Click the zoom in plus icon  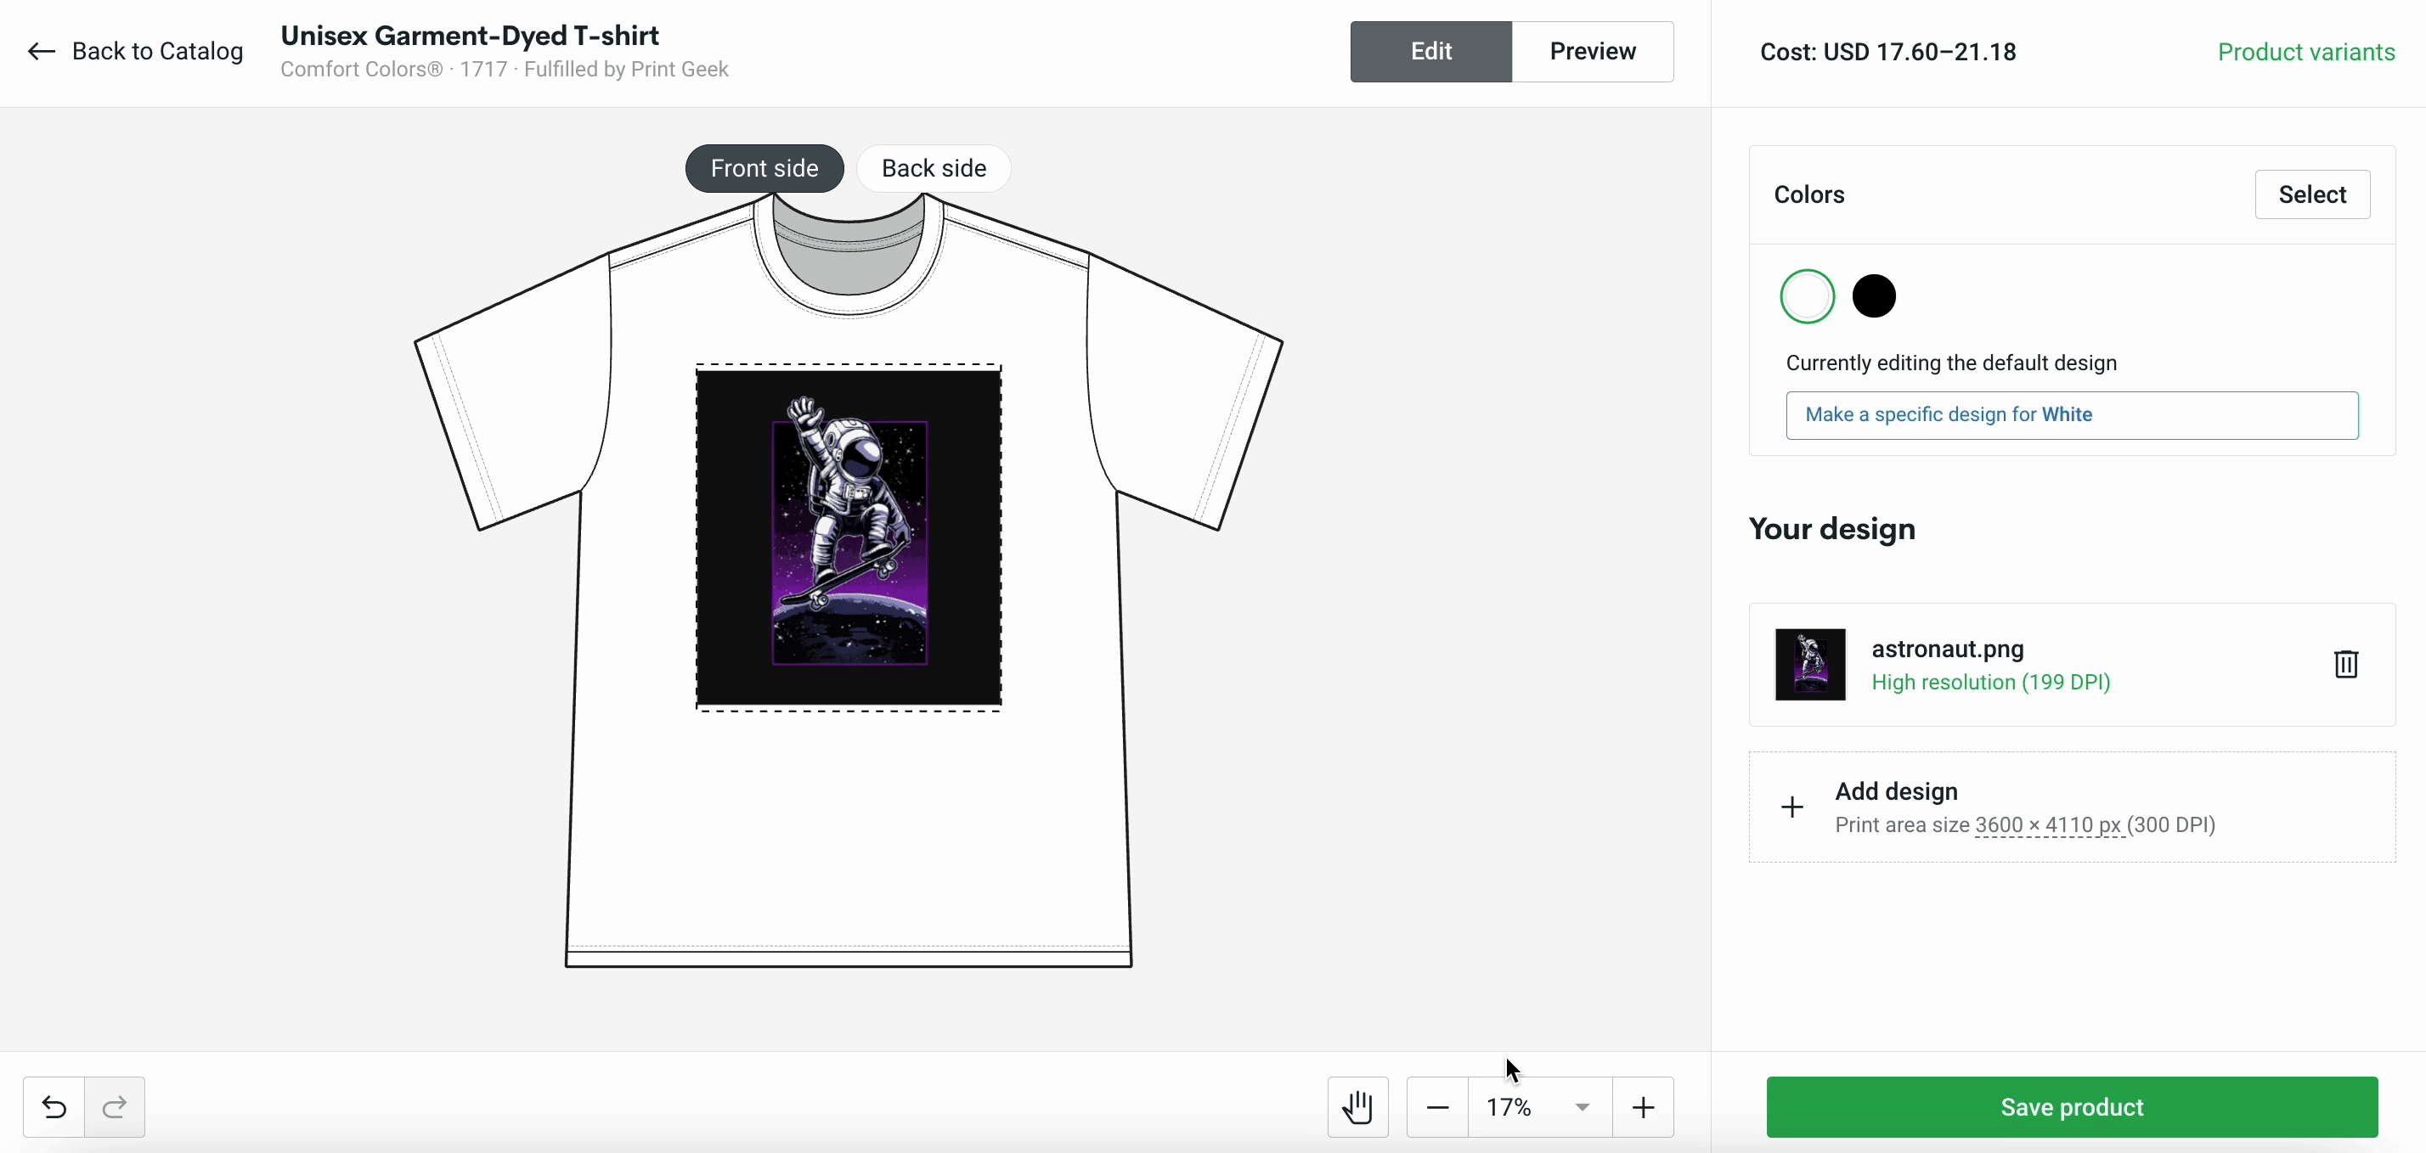pos(1643,1106)
